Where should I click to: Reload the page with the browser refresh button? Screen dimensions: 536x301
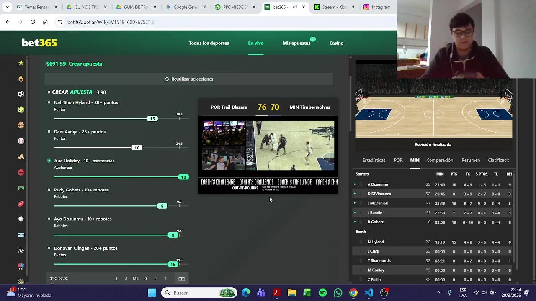point(33,22)
